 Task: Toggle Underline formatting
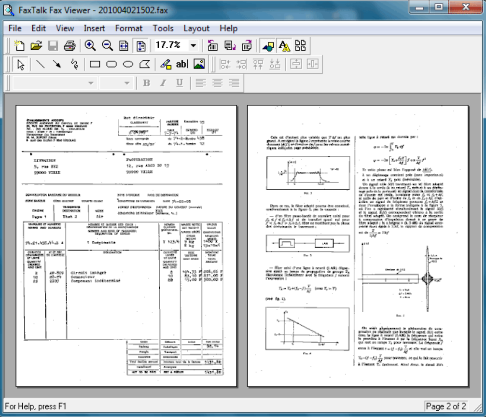(180, 83)
